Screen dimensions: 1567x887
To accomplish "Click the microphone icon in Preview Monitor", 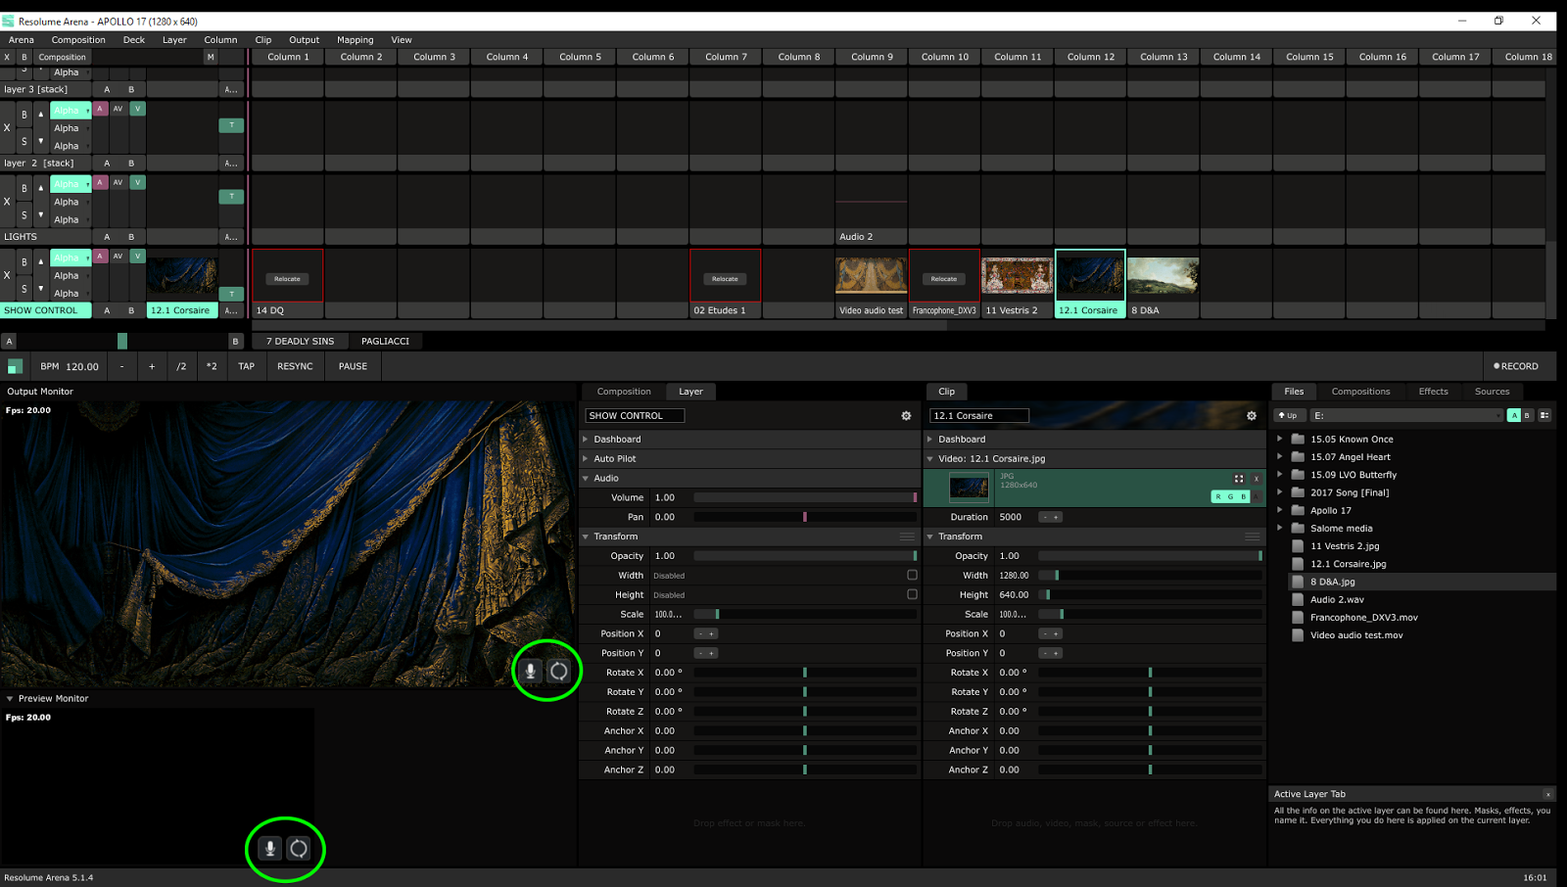I will click(x=270, y=849).
